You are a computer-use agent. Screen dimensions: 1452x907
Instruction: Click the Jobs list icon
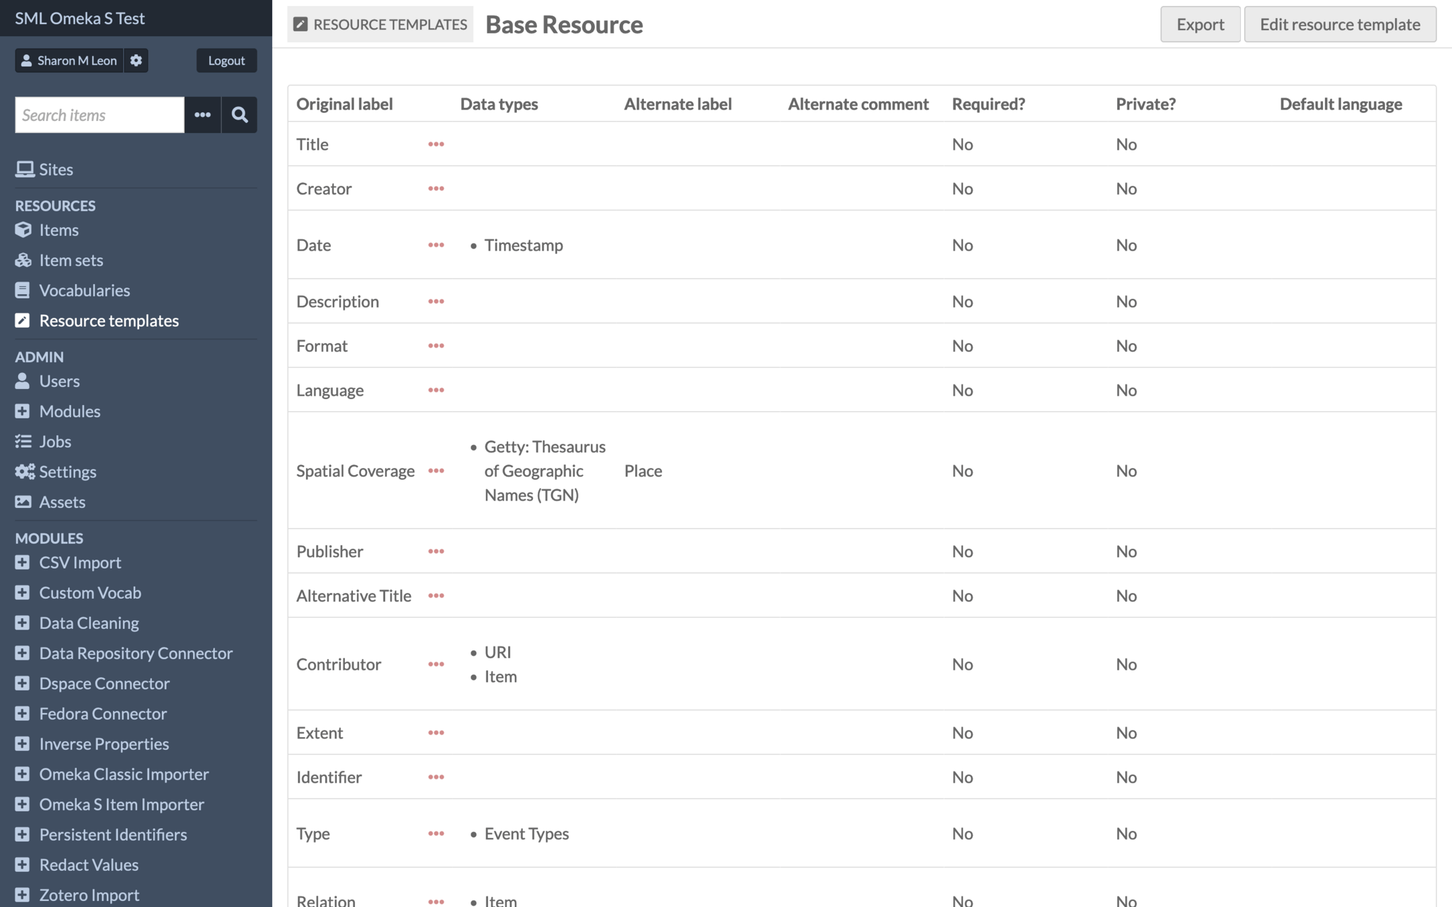pos(23,441)
